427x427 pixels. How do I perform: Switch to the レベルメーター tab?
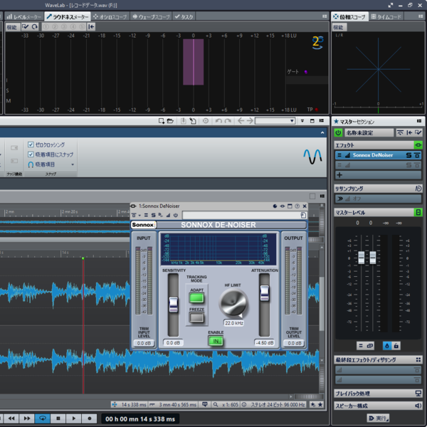coord(24,17)
